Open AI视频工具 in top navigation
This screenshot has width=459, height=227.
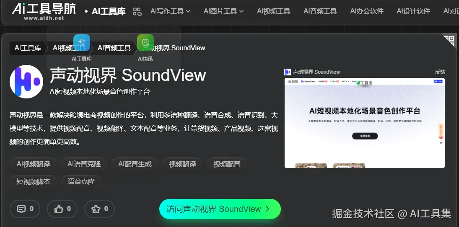274,11
